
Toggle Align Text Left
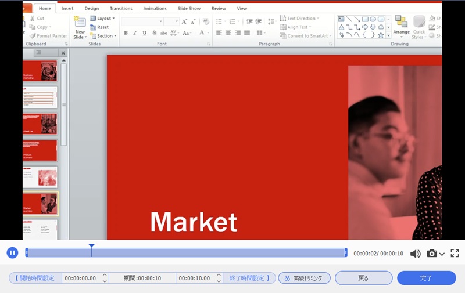click(x=219, y=33)
